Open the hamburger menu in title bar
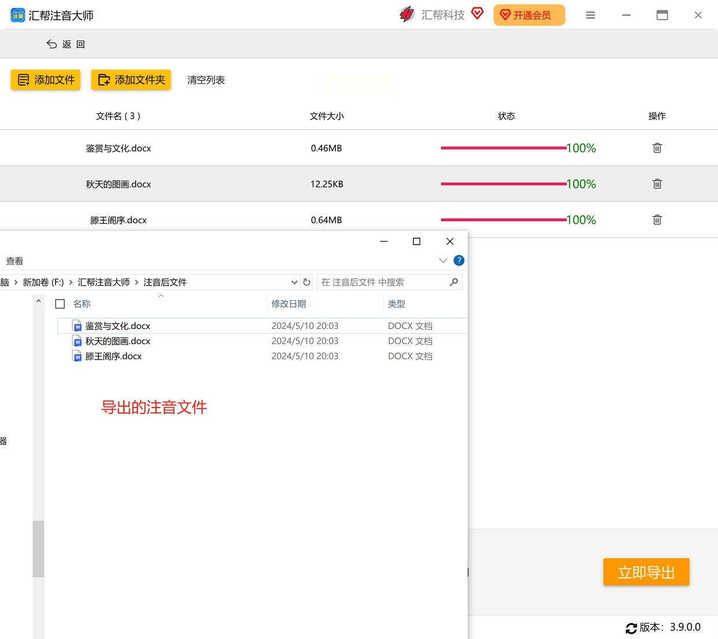The image size is (718, 639). click(x=590, y=16)
